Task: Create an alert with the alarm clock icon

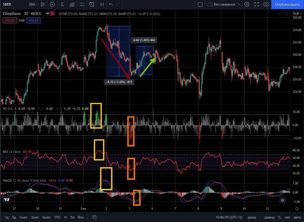Action: click(92, 4)
